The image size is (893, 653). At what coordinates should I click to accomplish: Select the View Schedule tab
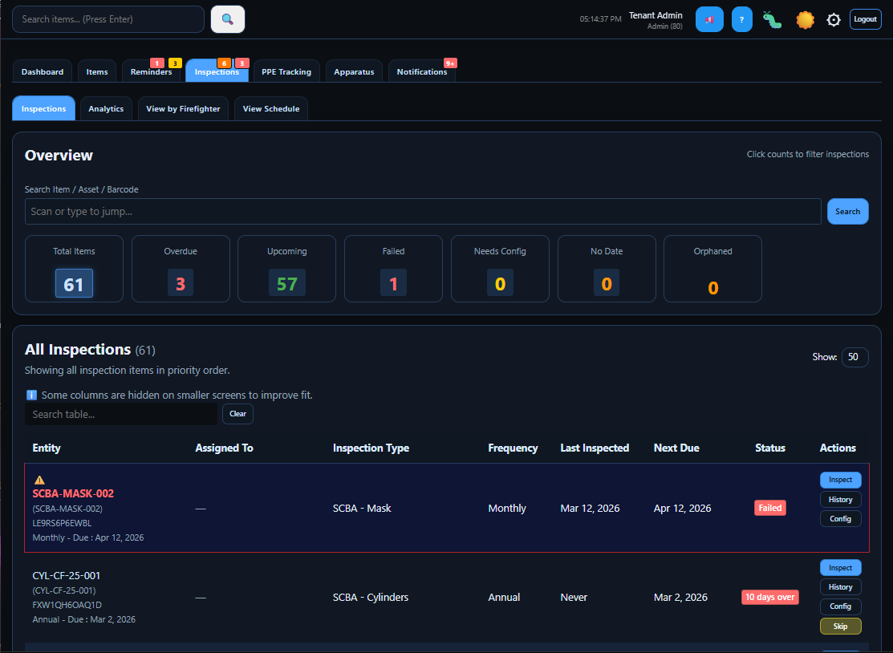(x=270, y=108)
